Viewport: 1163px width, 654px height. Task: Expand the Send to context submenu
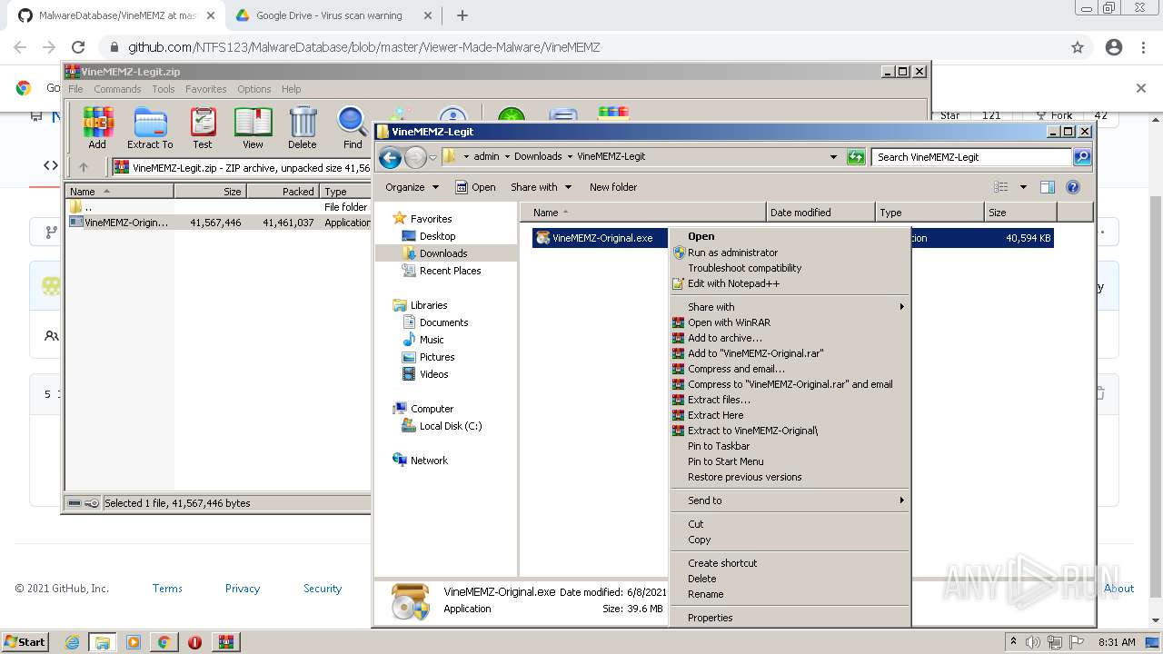pos(790,500)
